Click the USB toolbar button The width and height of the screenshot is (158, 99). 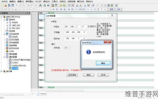point(118,9)
